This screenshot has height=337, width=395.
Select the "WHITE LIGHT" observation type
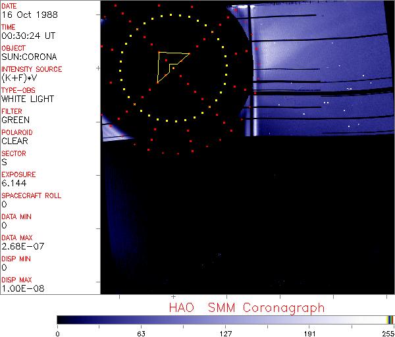coord(28,99)
